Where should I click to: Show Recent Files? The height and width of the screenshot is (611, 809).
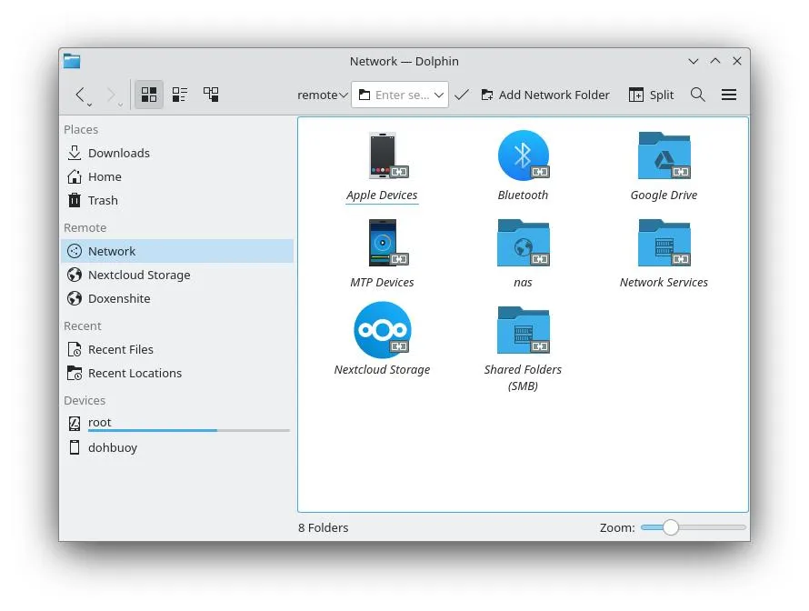(x=177, y=349)
